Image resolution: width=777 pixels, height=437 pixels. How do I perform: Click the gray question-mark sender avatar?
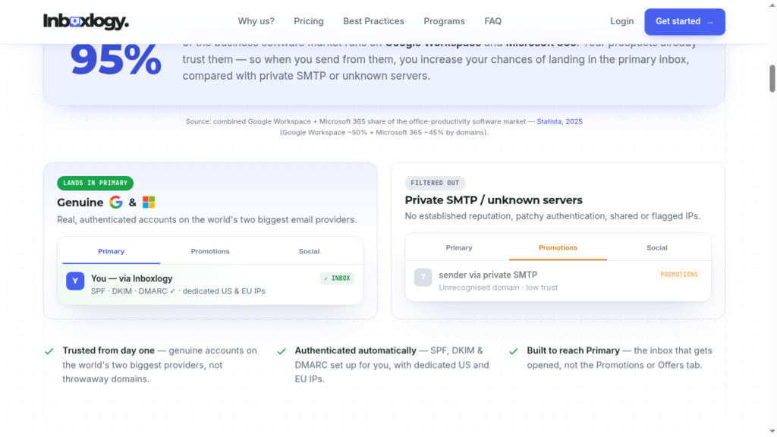pos(423,278)
